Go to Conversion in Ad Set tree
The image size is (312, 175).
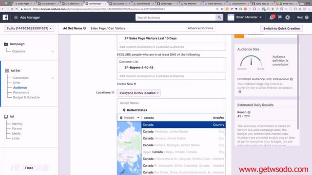21,78
